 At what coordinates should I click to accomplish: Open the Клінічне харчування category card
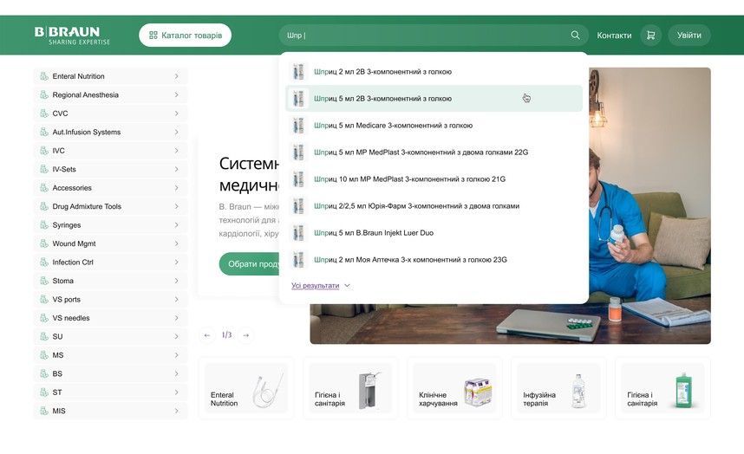pos(454,388)
